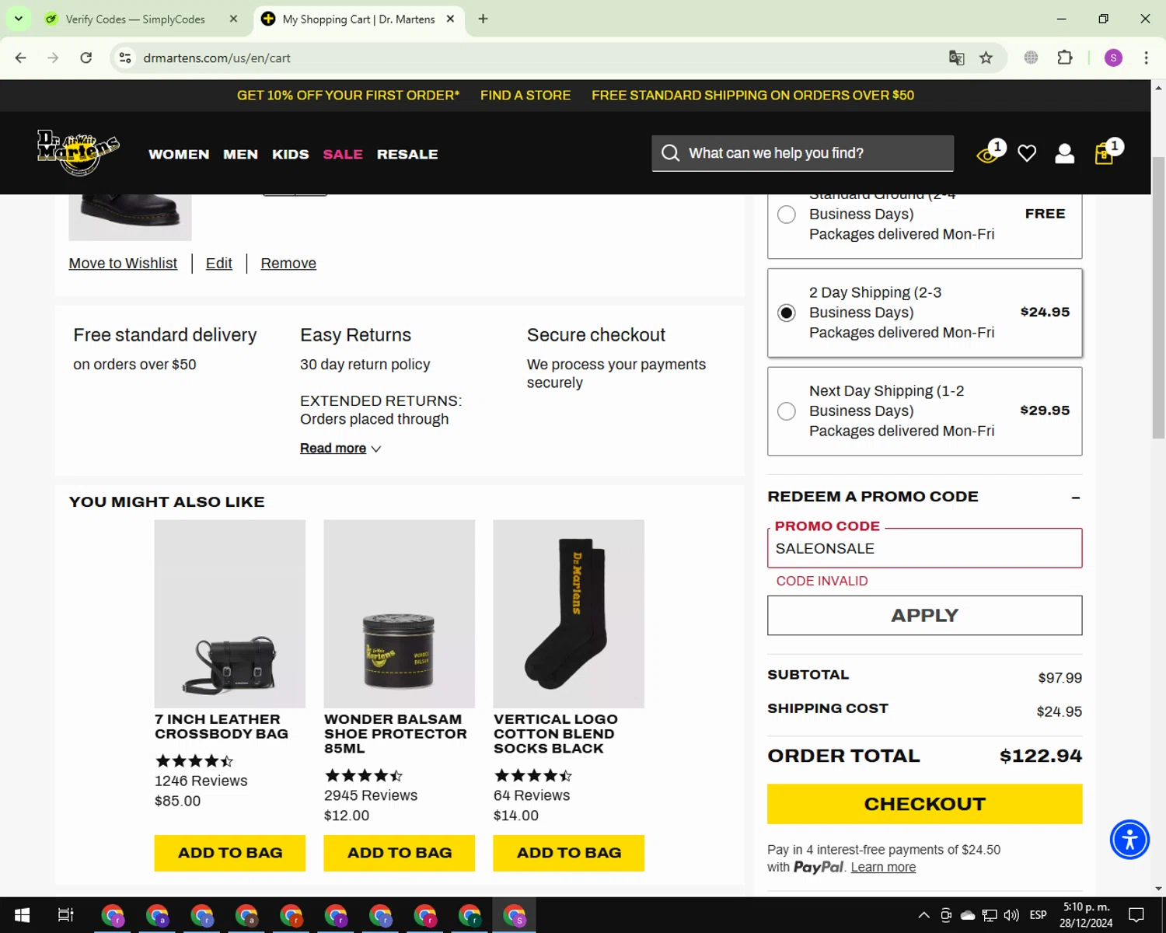Open PayPal Learn more link
The height and width of the screenshot is (933, 1166).
[883, 867]
